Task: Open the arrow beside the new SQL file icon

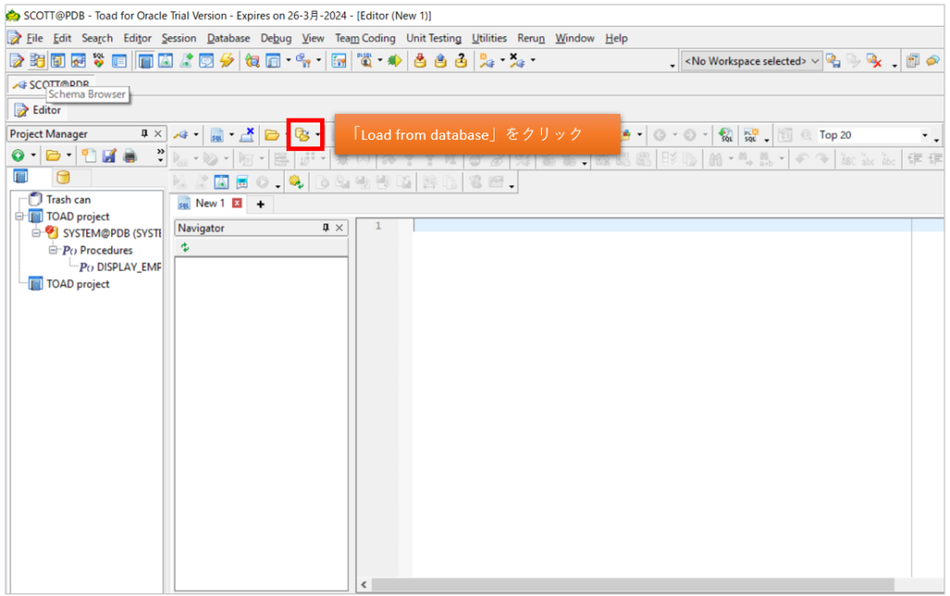Action: click(231, 135)
